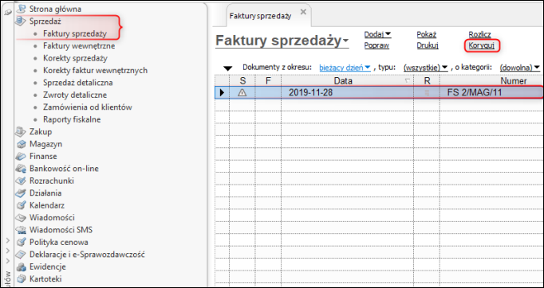Open the (wszystkie) type filter dropdown
Viewport: 544px width, 288px height.
tap(426, 67)
